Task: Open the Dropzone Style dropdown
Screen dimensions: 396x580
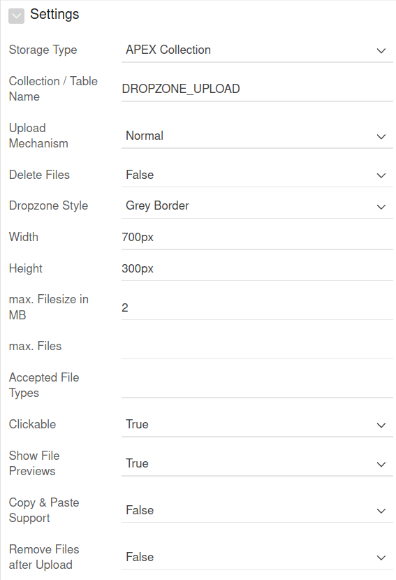Action: [257, 205]
